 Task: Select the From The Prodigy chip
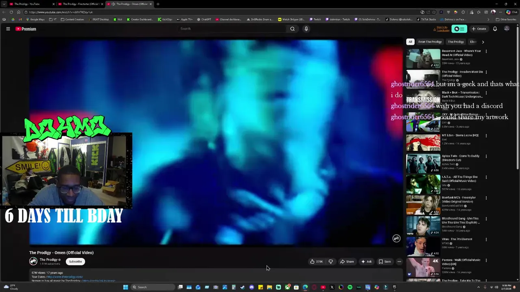(x=430, y=42)
